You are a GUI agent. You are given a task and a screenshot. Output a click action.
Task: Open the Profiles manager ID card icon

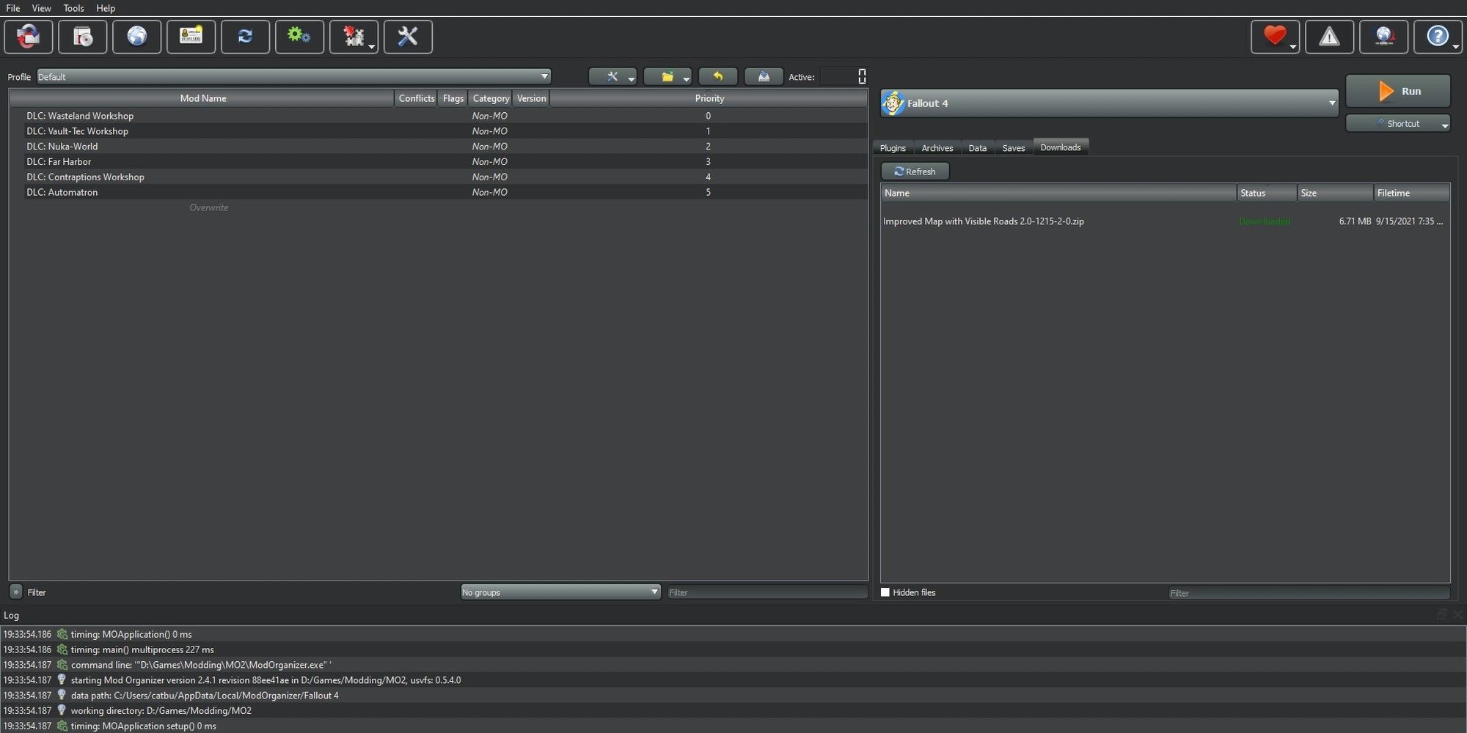click(191, 37)
